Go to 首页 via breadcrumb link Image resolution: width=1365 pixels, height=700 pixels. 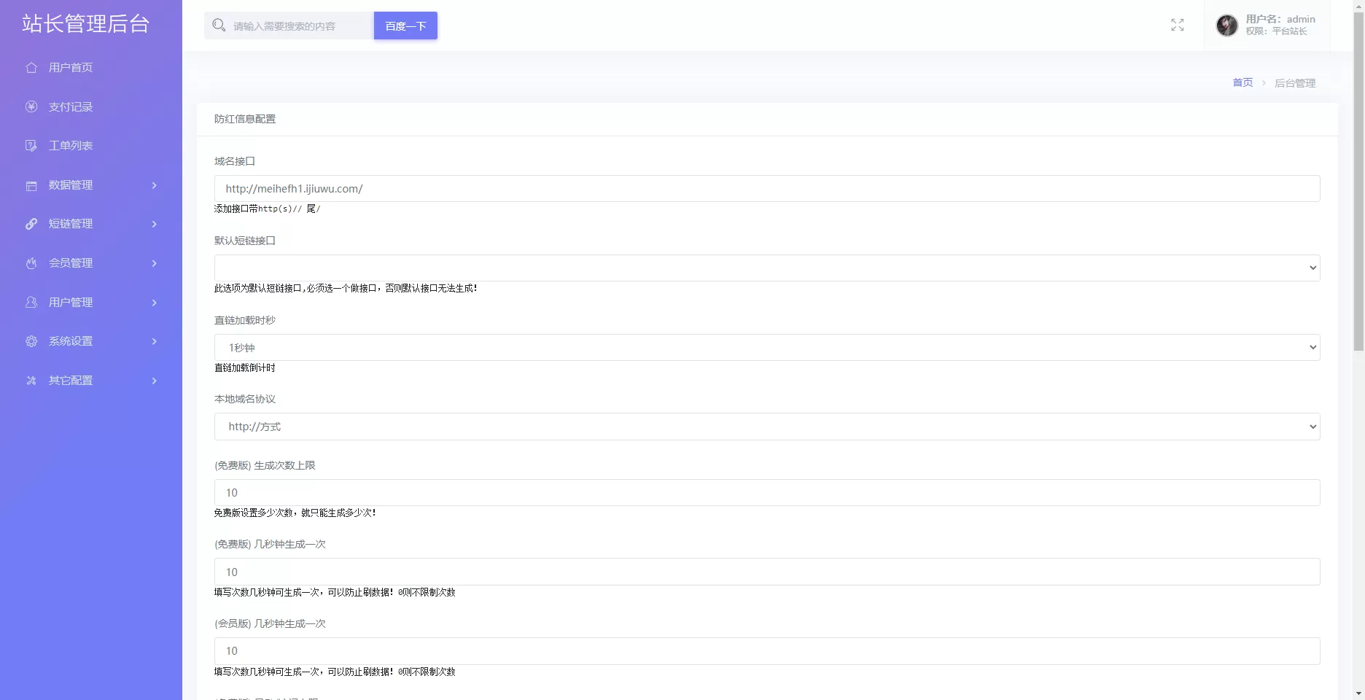1242,83
